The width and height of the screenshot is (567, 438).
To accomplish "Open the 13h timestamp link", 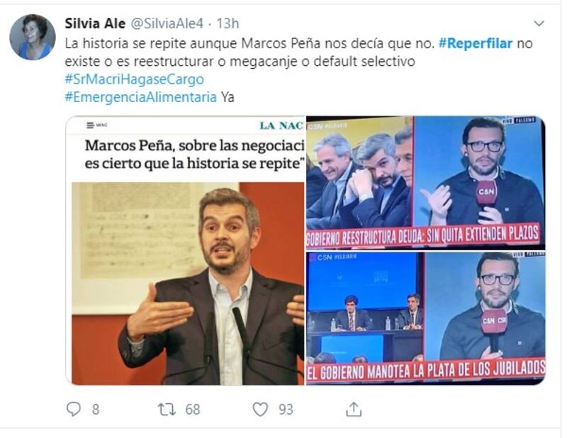I will tap(228, 23).
